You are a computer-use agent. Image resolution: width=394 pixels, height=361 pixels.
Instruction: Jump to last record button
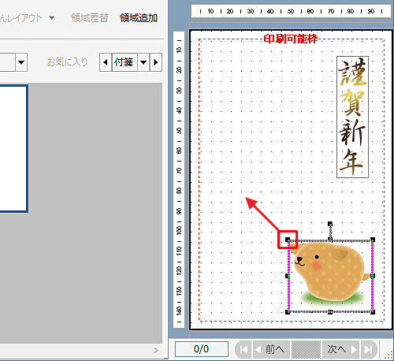coord(369,349)
